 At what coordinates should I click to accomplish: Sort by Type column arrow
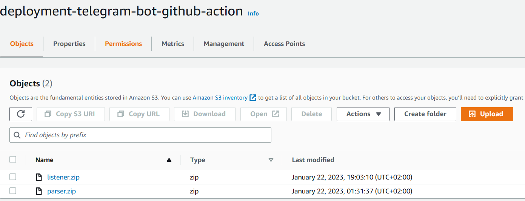(271, 160)
